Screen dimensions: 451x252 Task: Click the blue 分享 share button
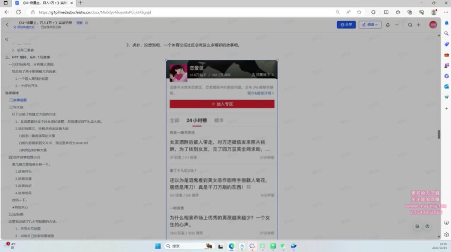click(x=346, y=24)
